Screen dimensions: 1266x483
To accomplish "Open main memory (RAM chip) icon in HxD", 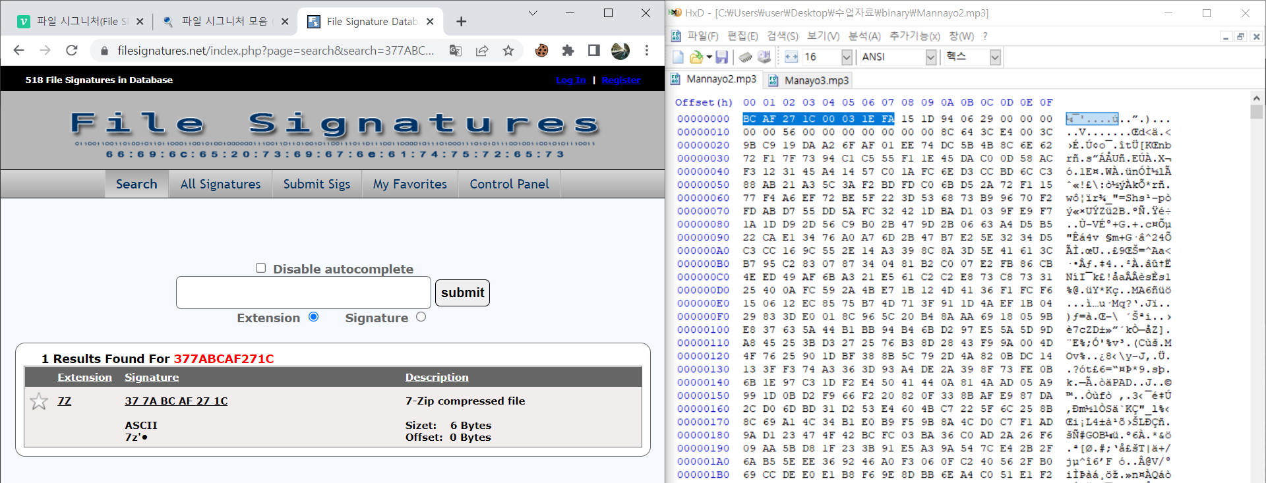I will 745,57.
